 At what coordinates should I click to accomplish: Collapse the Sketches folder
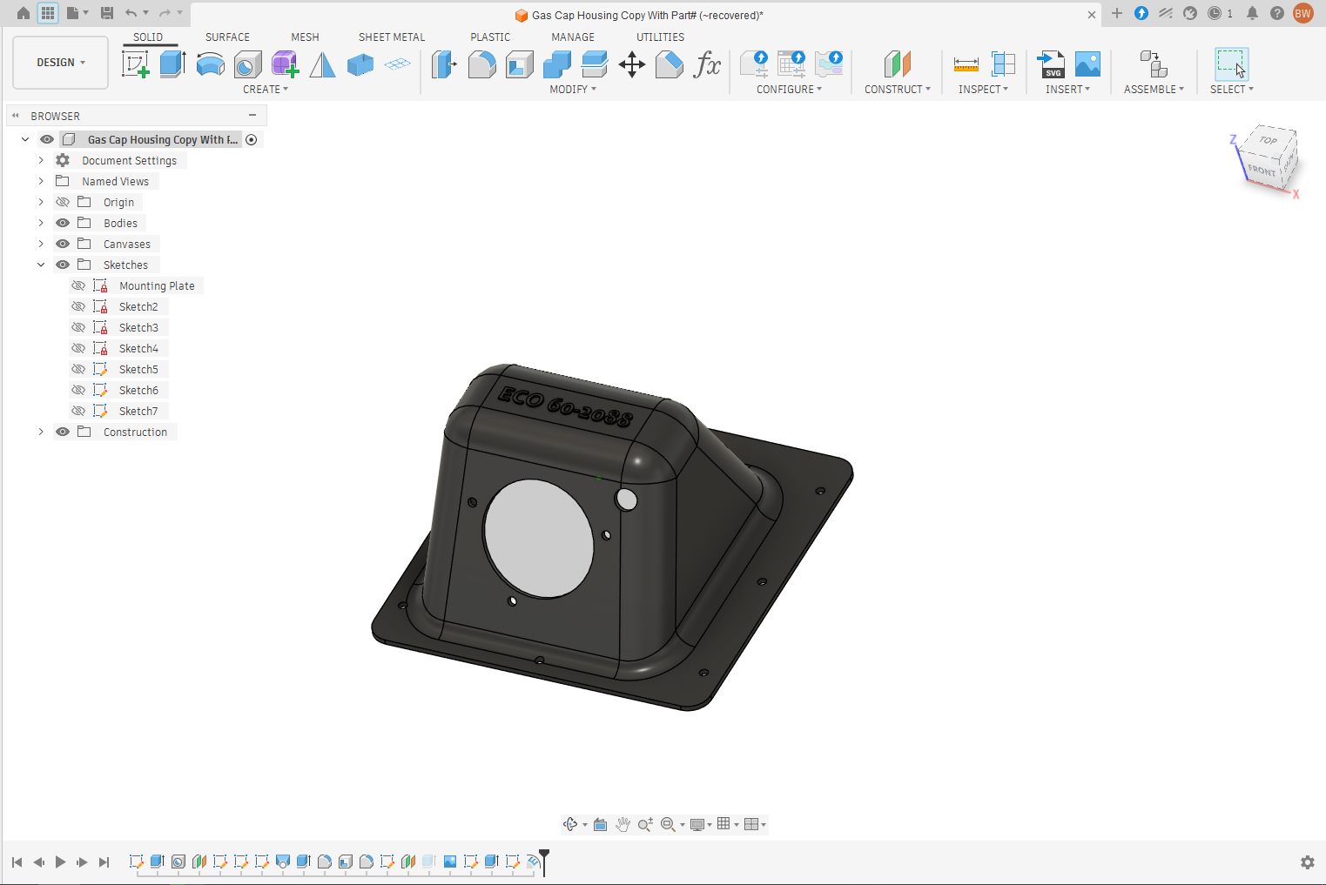pos(41,265)
